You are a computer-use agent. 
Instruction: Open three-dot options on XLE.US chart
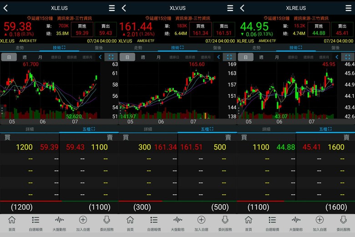(x=2, y=110)
